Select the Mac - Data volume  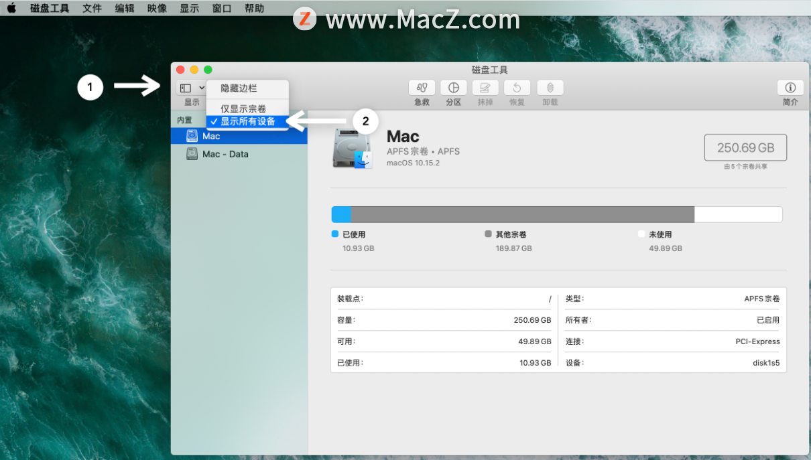click(239, 154)
